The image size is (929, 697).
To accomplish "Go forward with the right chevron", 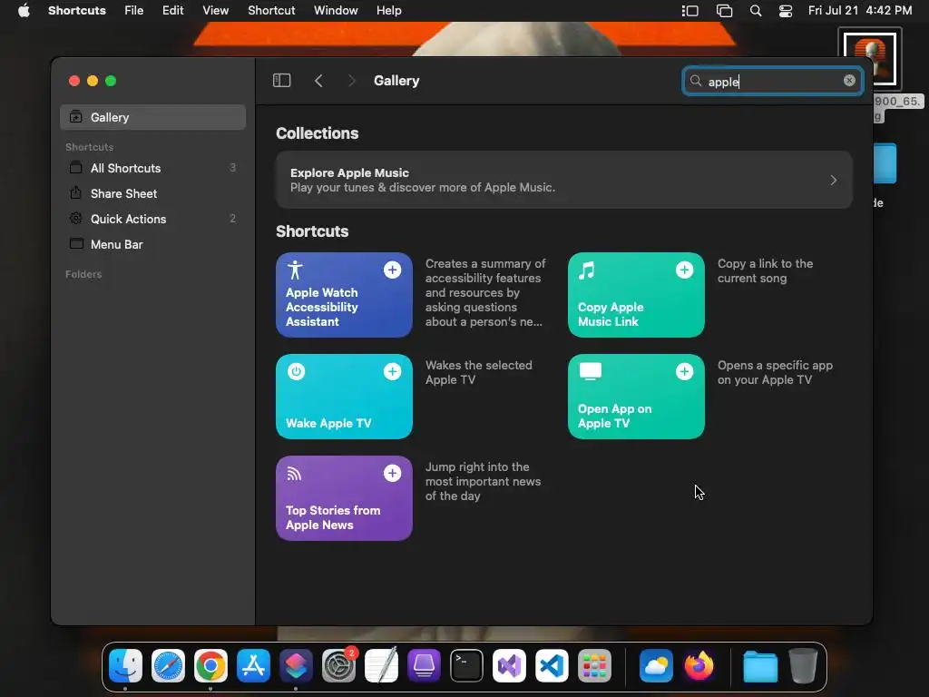I will click(x=351, y=81).
